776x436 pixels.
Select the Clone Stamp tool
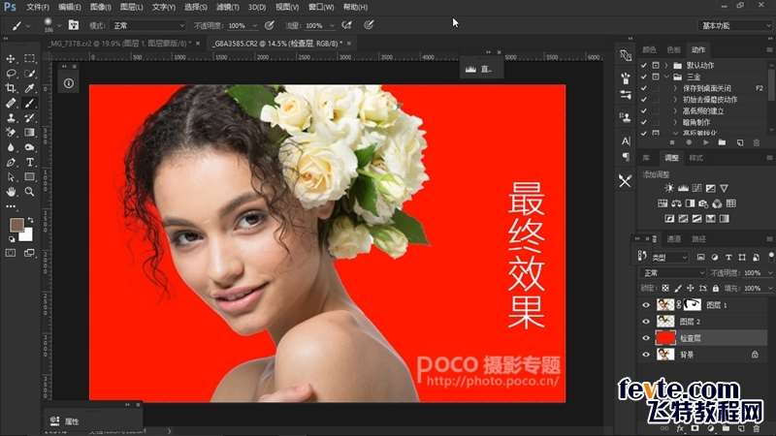tap(11, 118)
